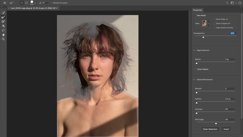
Task: Select the Object Selection tool
Action: coord(3,26)
